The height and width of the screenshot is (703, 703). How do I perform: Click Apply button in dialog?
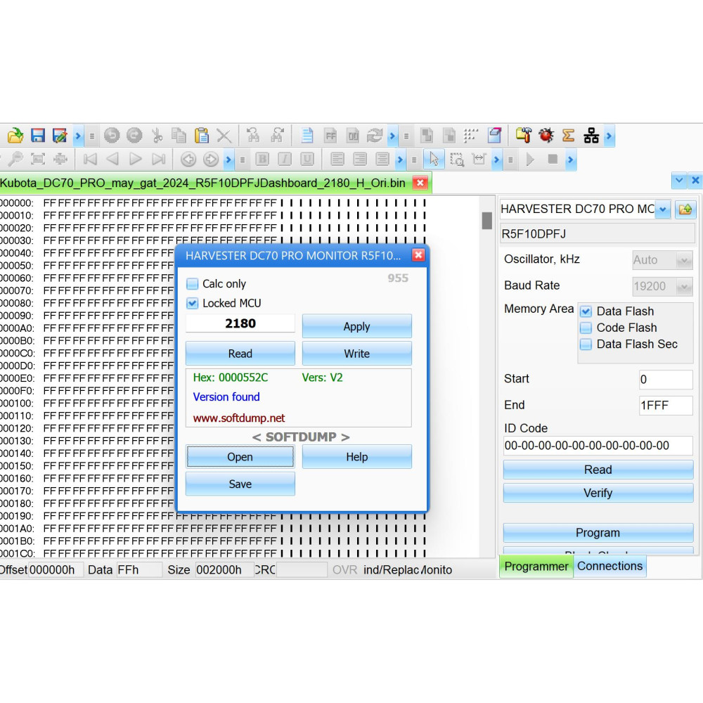click(x=357, y=326)
